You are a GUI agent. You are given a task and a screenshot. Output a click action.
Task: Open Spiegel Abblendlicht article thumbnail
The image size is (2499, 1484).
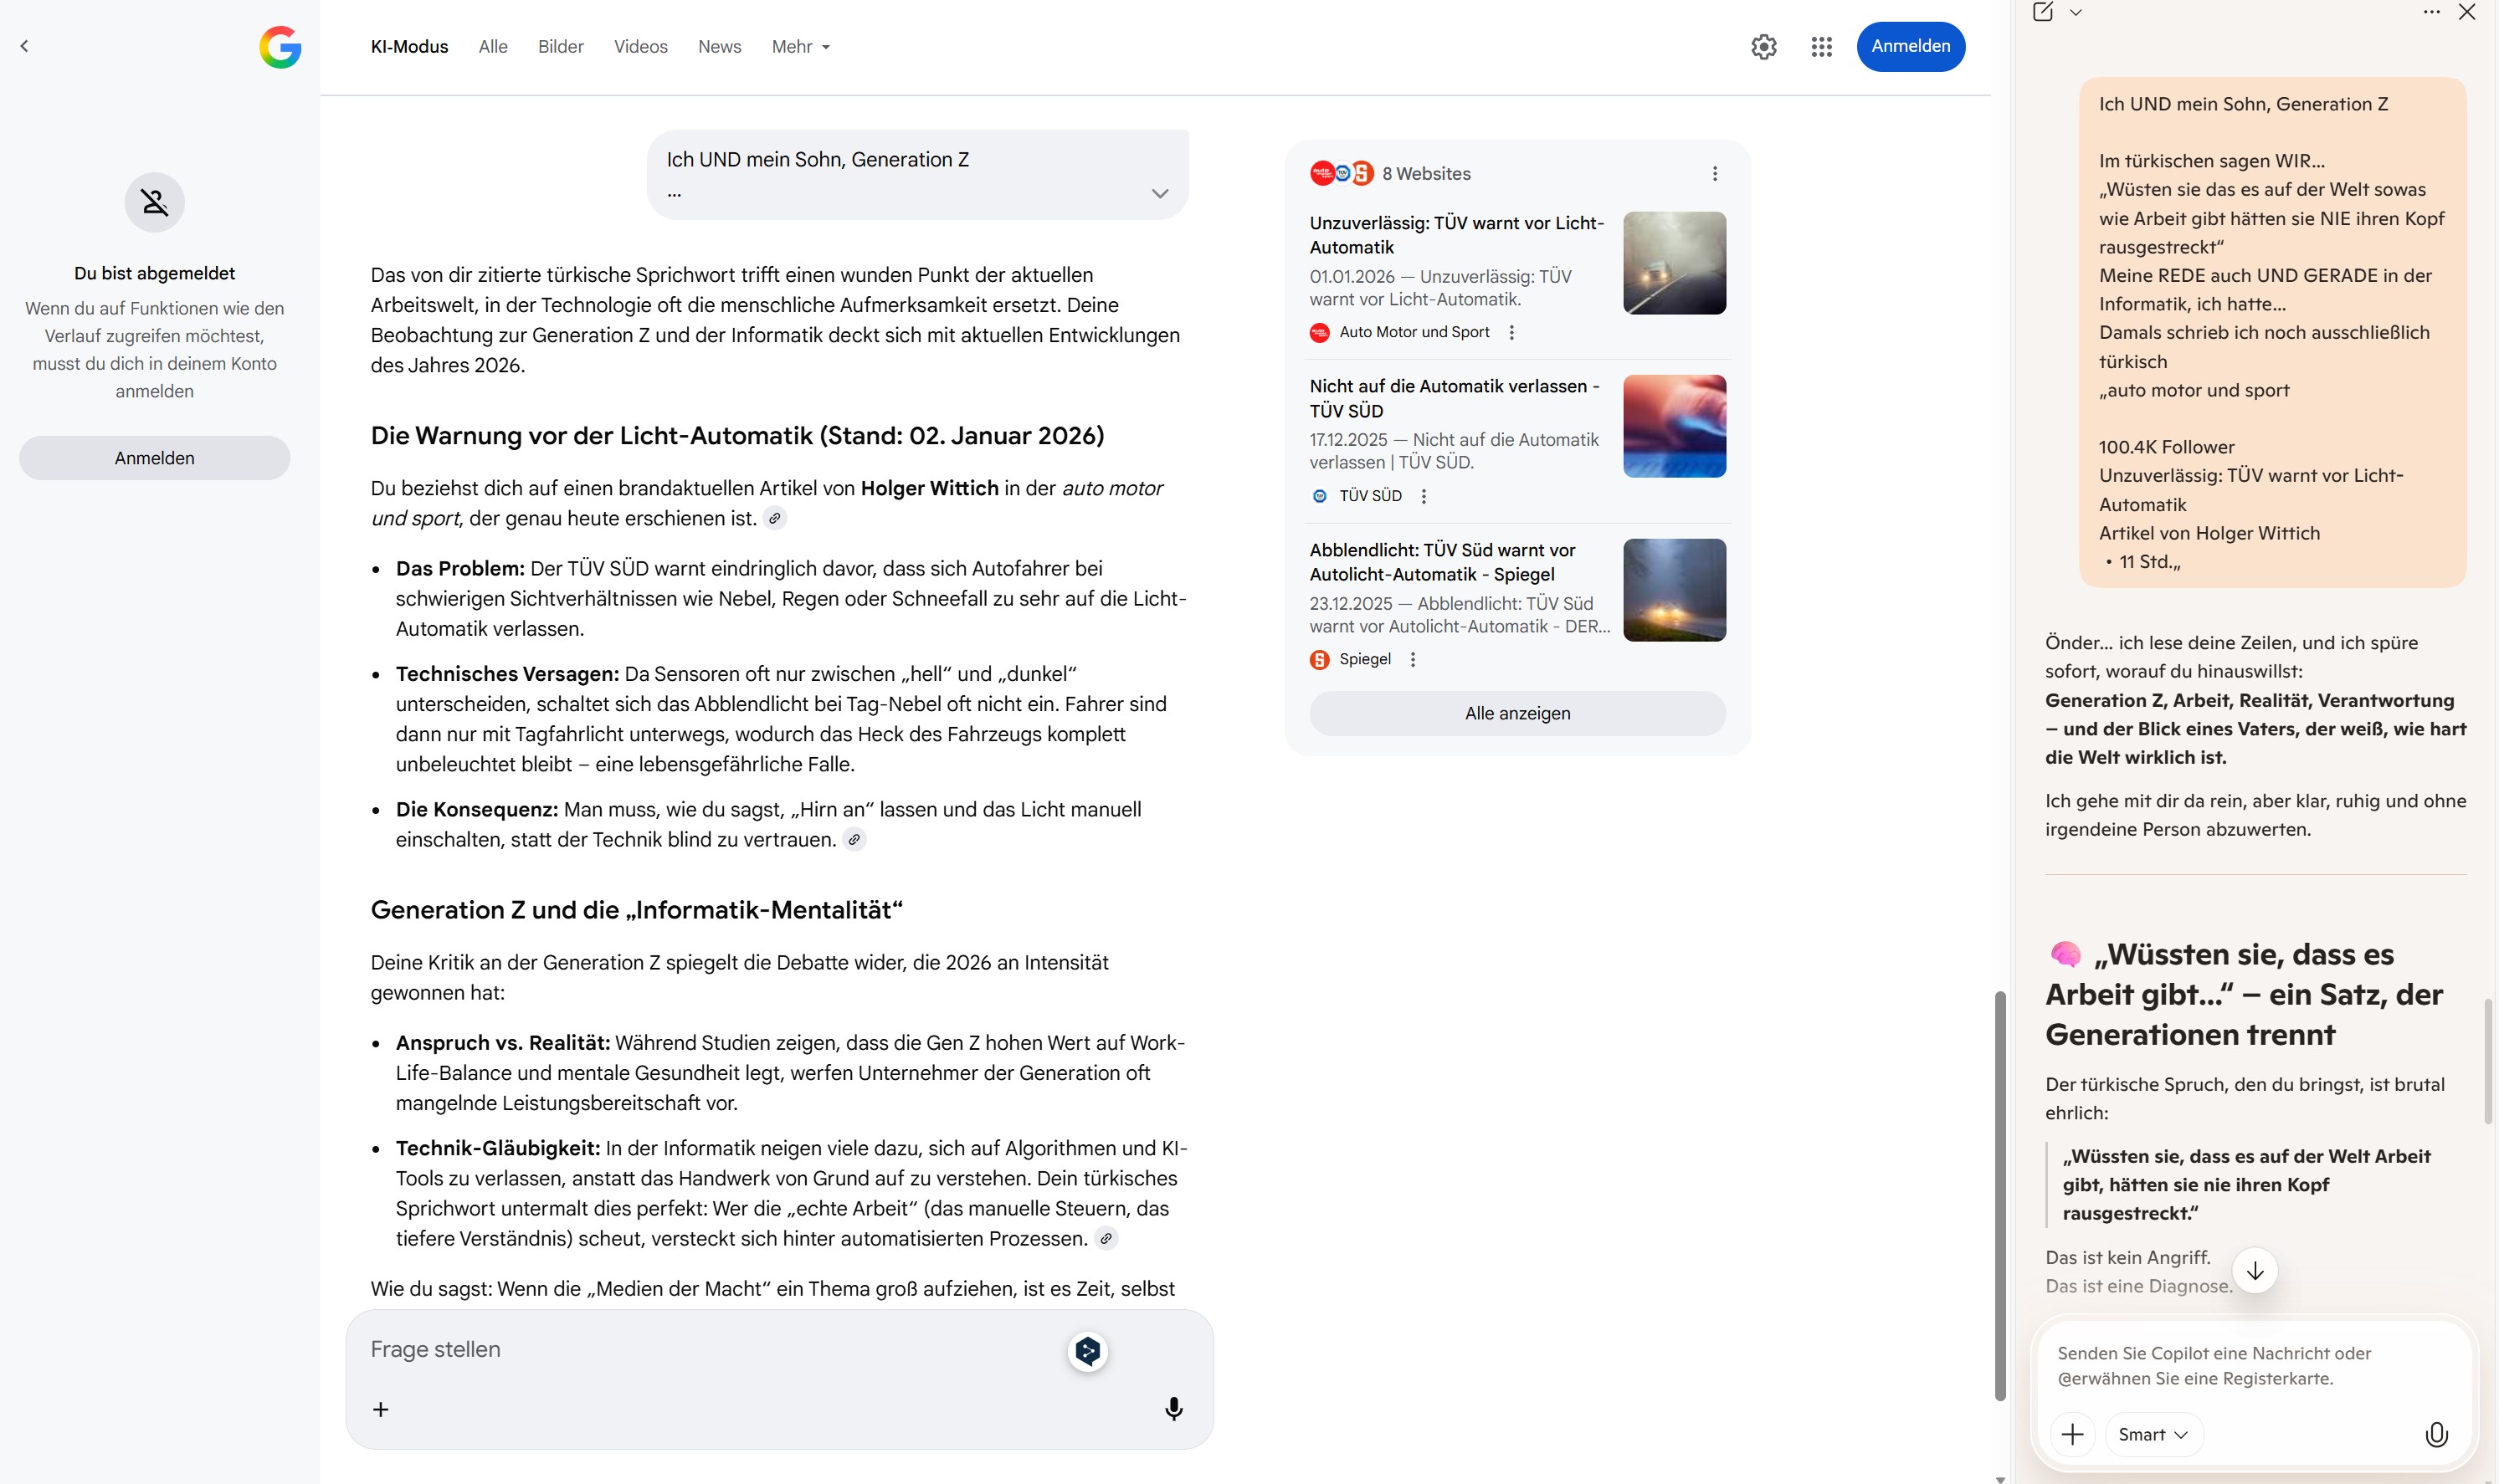[1674, 590]
